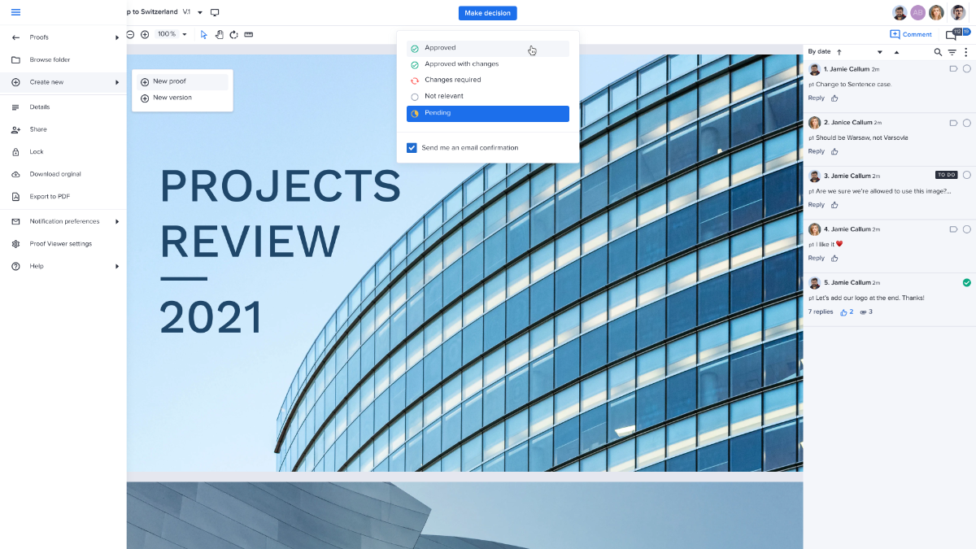
Task: Click your profile avatar top right
Action: pos(958,12)
